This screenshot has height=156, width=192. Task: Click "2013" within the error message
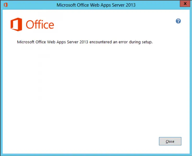coord(84,42)
